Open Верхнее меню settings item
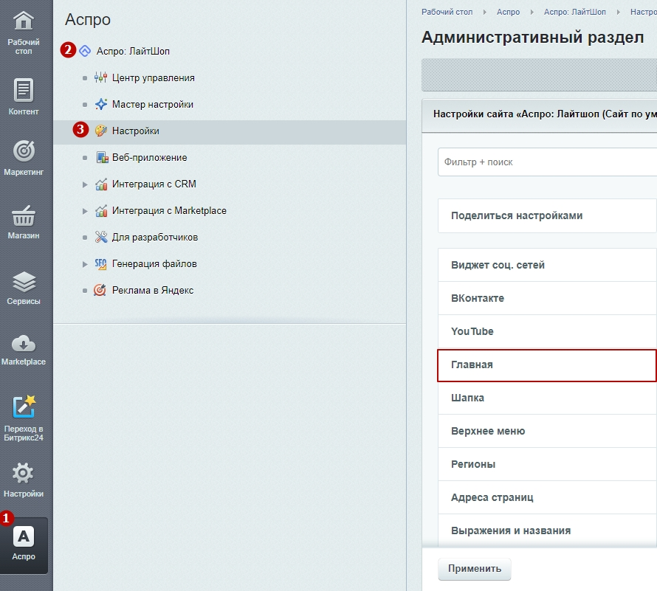This screenshot has width=657, height=591. tap(547, 431)
